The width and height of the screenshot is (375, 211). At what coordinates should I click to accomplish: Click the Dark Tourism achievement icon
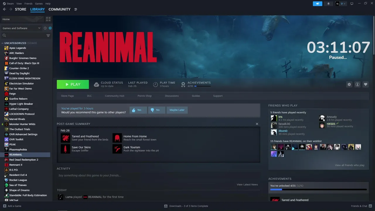click(x=117, y=149)
